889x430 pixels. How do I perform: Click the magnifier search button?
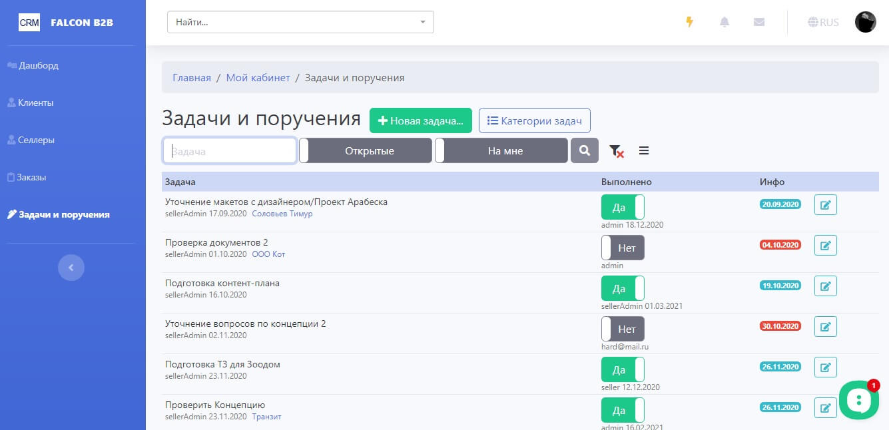(585, 150)
